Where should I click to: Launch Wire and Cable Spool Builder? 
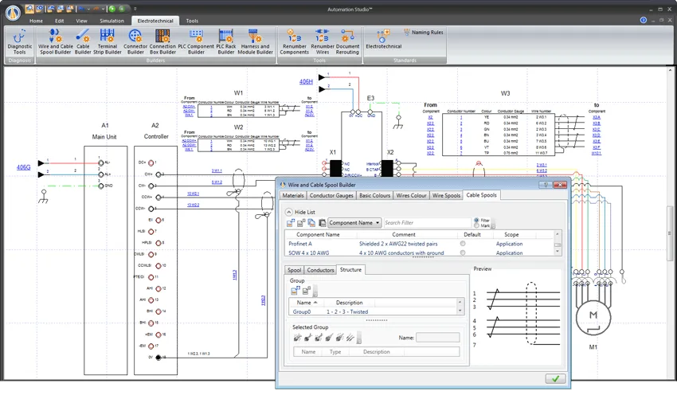pos(55,42)
